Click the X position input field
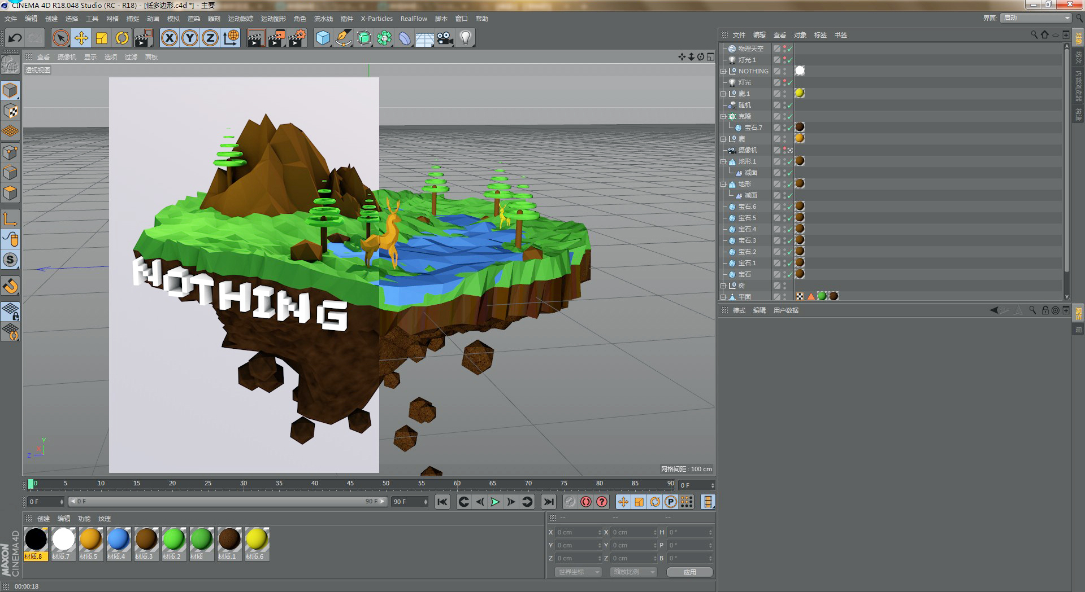 [x=579, y=532]
